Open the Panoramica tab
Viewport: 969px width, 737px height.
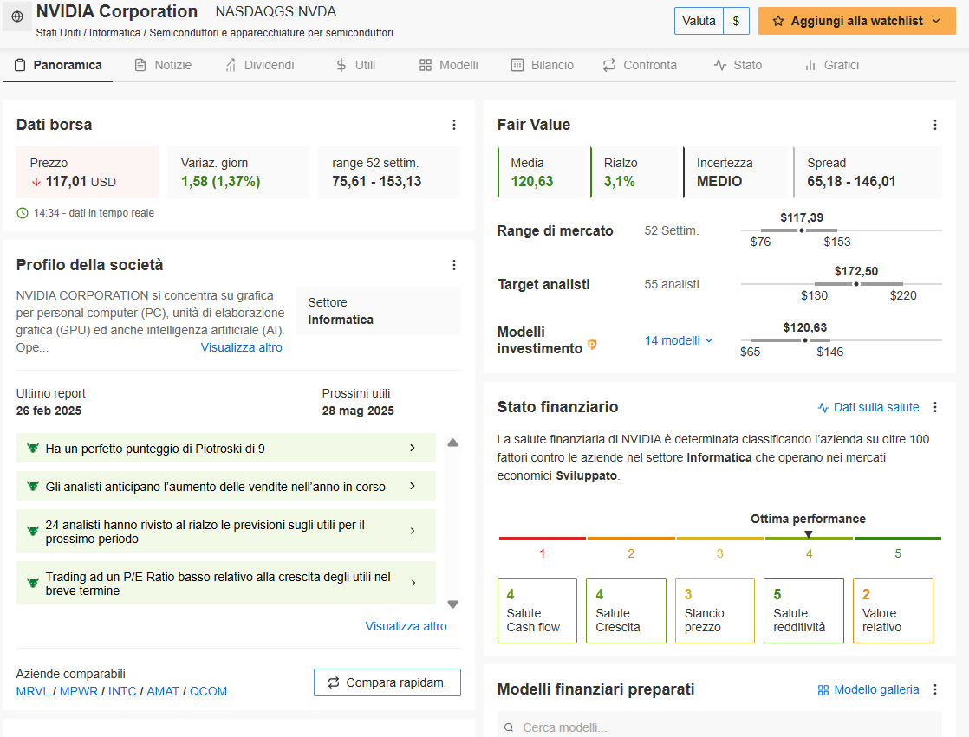[x=57, y=66]
